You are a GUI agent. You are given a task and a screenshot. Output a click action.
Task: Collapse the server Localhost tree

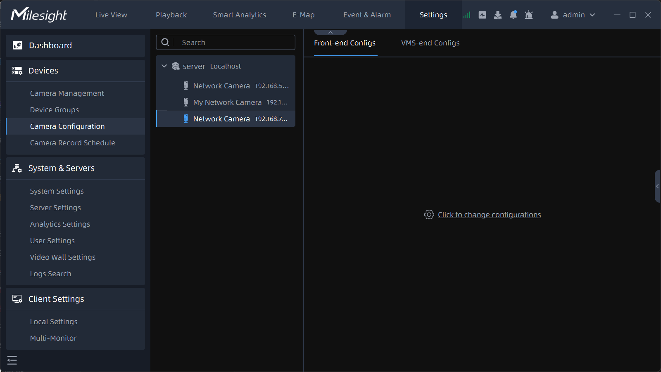click(164, 66)
